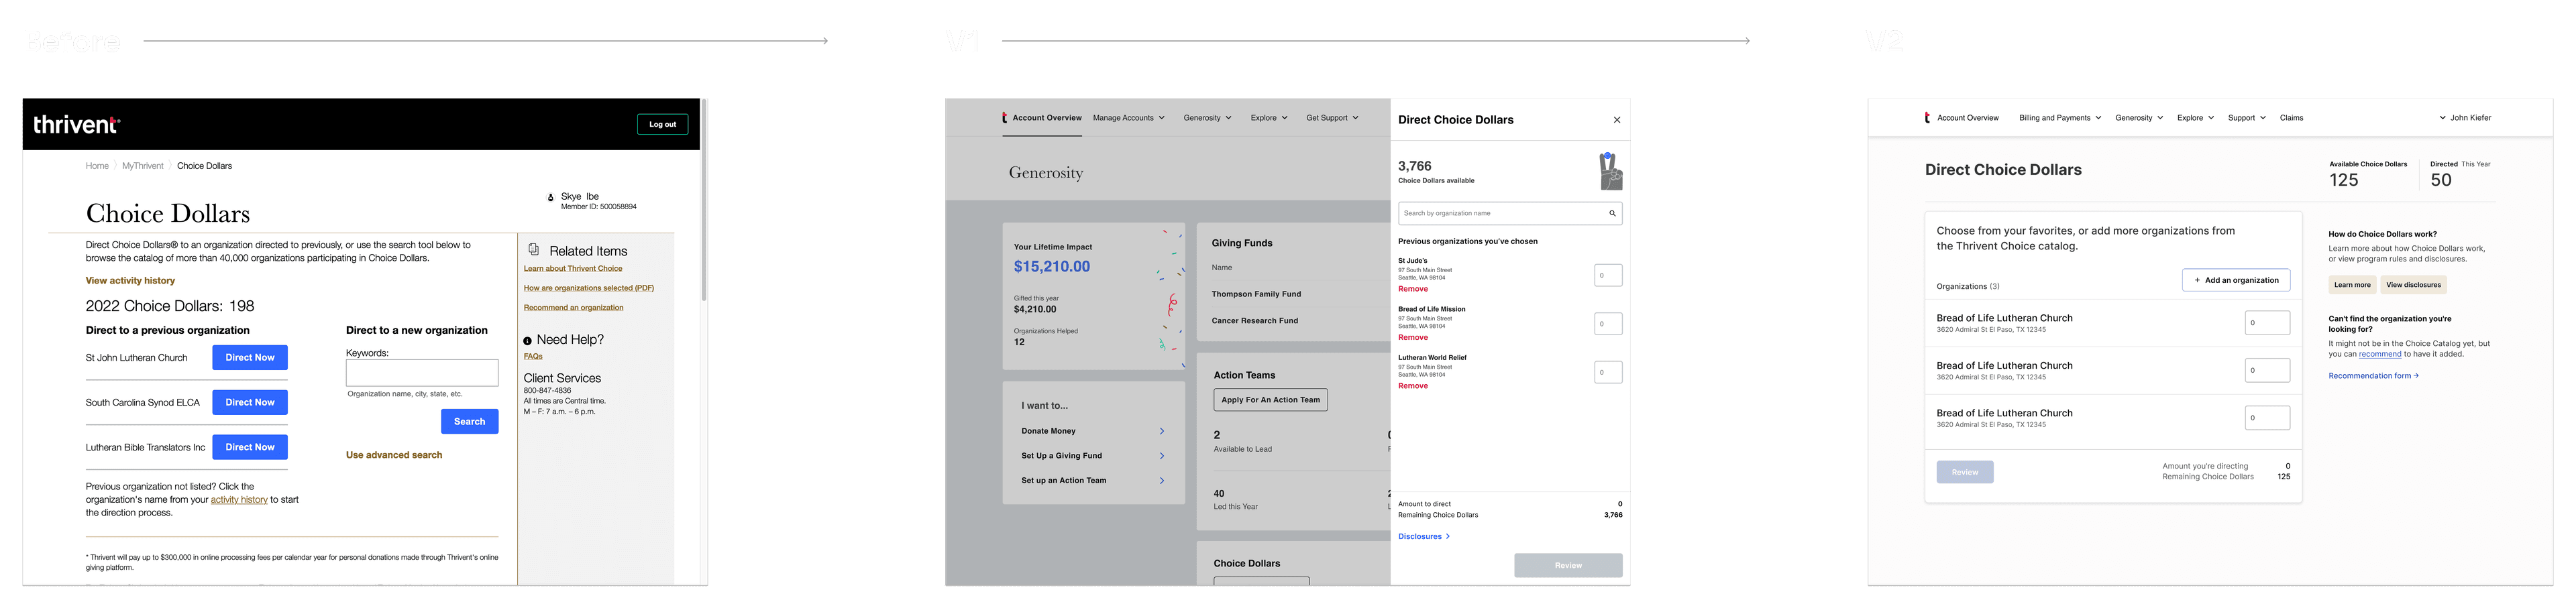The height and width of the screenshot is (608, 2576).
Task: Expand the Billing and Payments dropdown
Action: point(2060,118)
